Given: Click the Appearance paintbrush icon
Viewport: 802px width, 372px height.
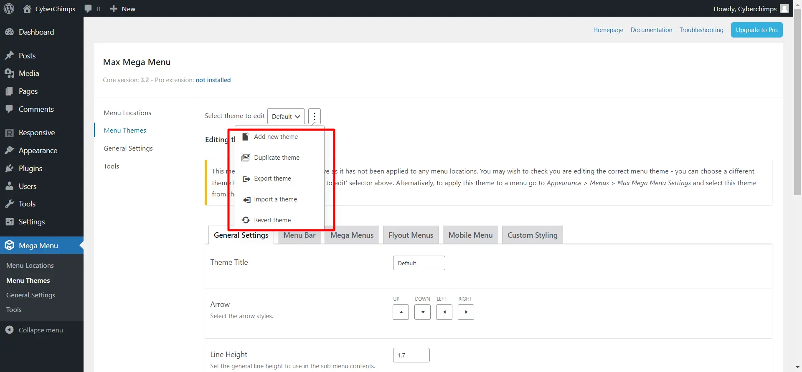Looking at the screenshot, I should (x=9, y=151).
